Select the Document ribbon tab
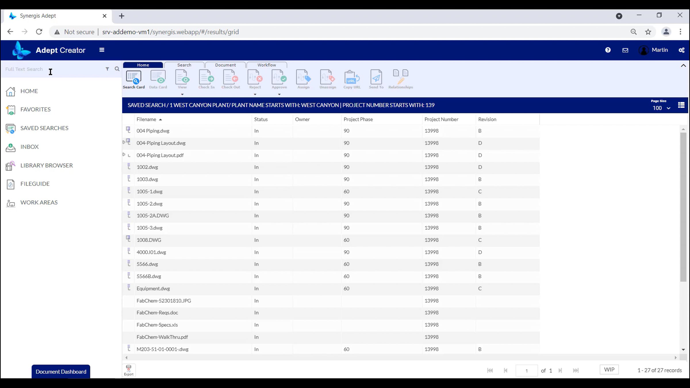 click(225, 65)
